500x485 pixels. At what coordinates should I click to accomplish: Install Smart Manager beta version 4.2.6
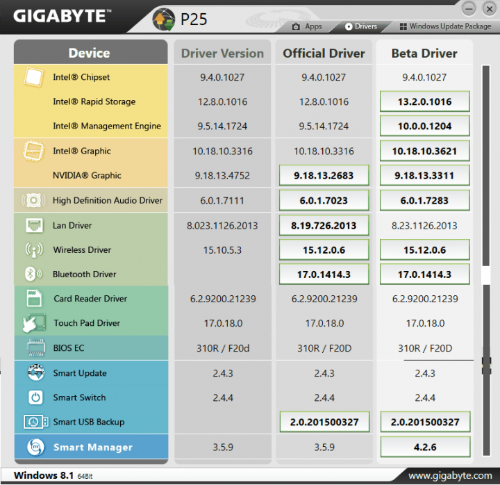(425, 447)
